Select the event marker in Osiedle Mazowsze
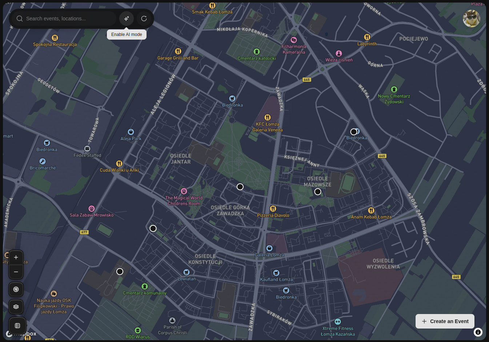489x342 pixels. [318, 192]
